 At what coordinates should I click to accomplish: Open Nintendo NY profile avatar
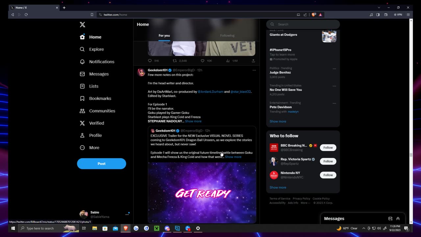[274, 175]
